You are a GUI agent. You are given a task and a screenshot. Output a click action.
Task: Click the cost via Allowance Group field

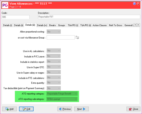(x=61, y=38)
